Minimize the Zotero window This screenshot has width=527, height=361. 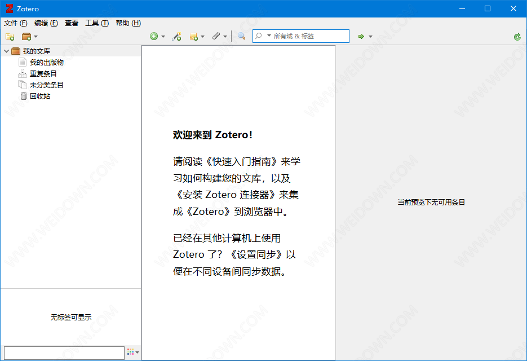(462, 9)
